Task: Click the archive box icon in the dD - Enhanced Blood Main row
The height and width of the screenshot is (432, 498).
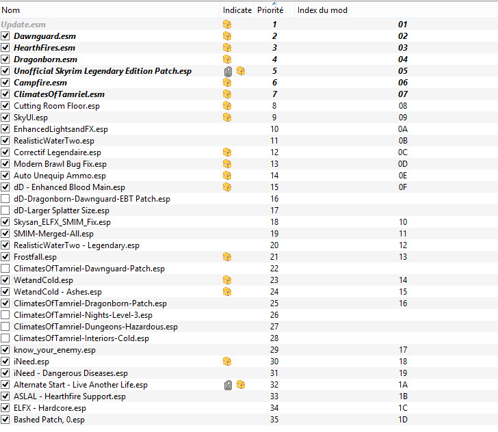Action: [x=227, y=187]
